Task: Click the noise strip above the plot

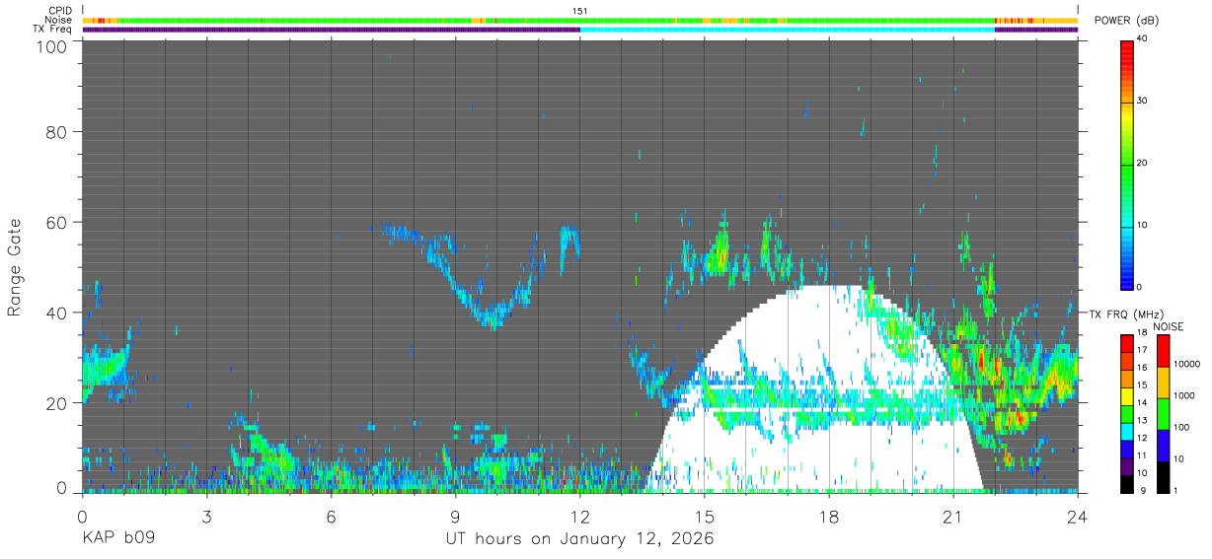Action: (579, 20)
